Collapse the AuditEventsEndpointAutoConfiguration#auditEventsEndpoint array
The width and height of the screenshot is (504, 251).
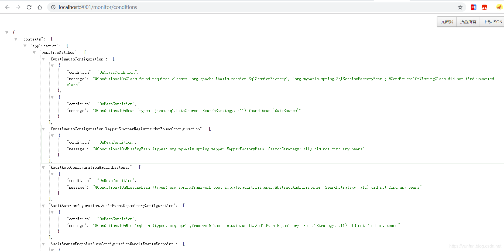pos(43,244)
